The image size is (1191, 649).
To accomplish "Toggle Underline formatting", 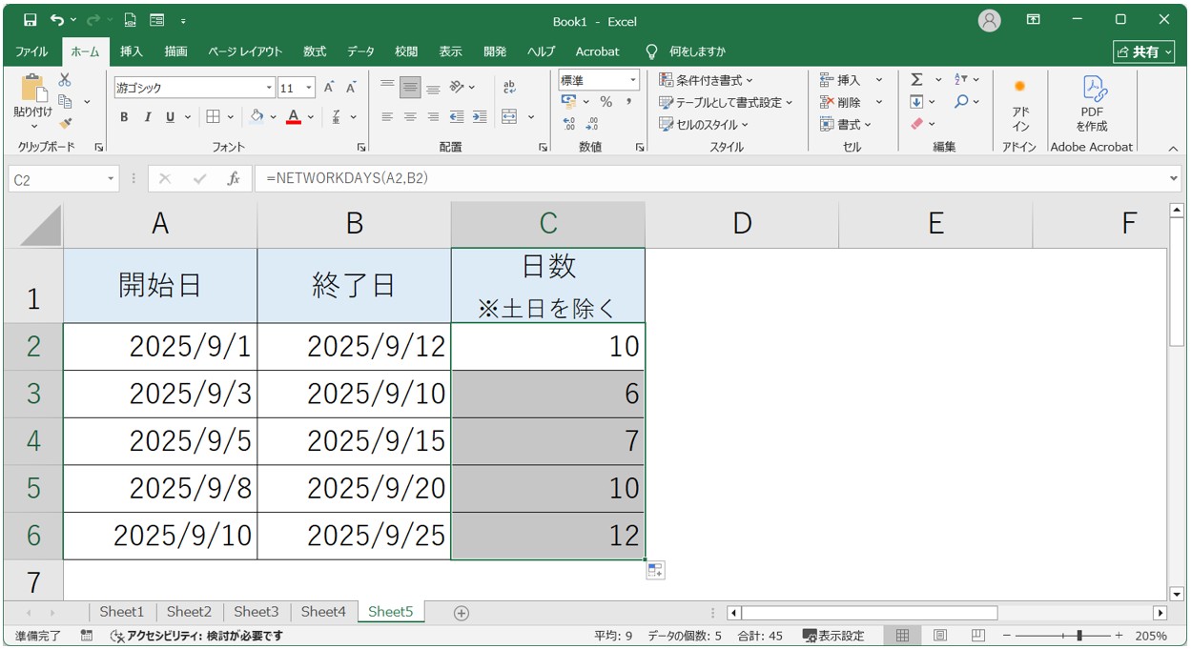I will click(x=170, y=117).
